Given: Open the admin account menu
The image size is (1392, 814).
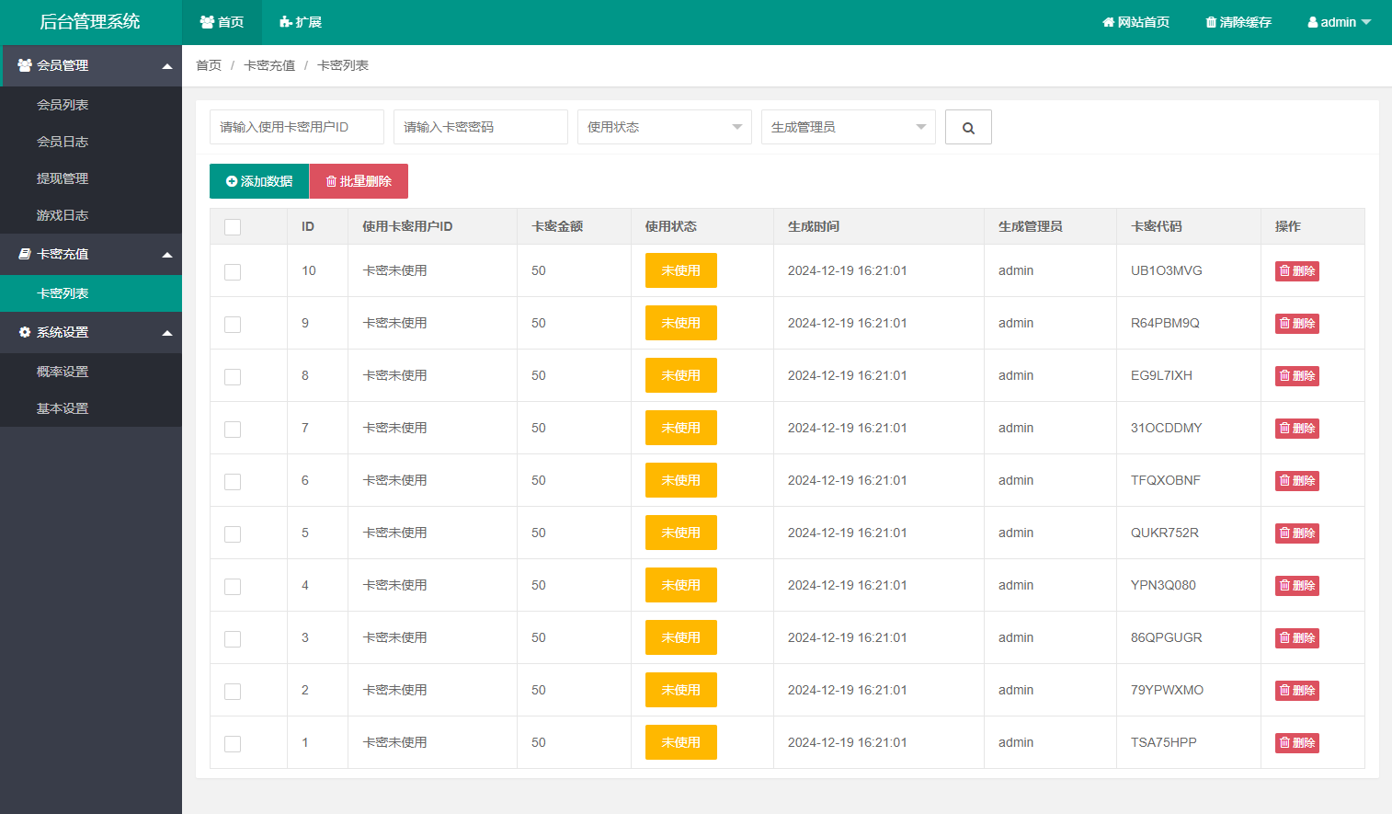Looking at the screenshot, I should pos(1339,22).
